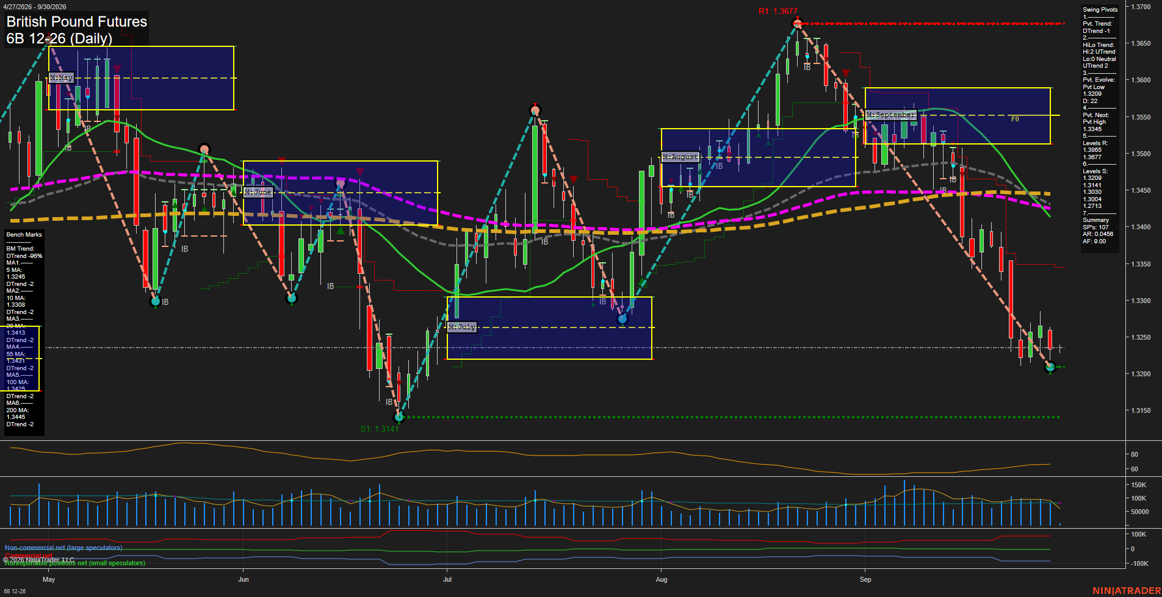This screenshot has width=1162, height=597.
Task: Click the British Pound Futures chart title
Action: pos(77,22)
